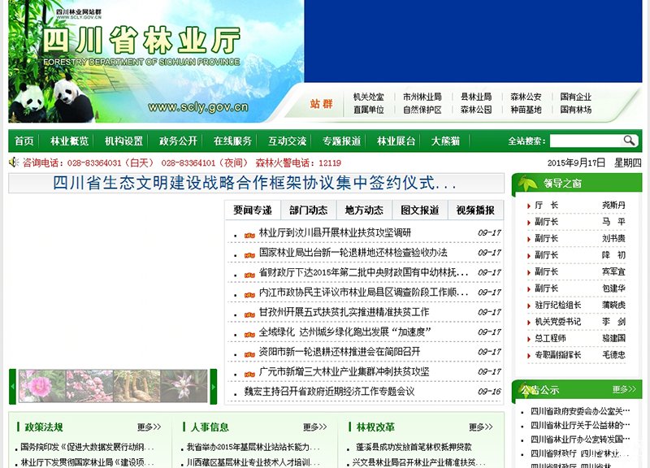
Task: Click 更多 in the 公告公示 panel
Action: click(624, 389)
